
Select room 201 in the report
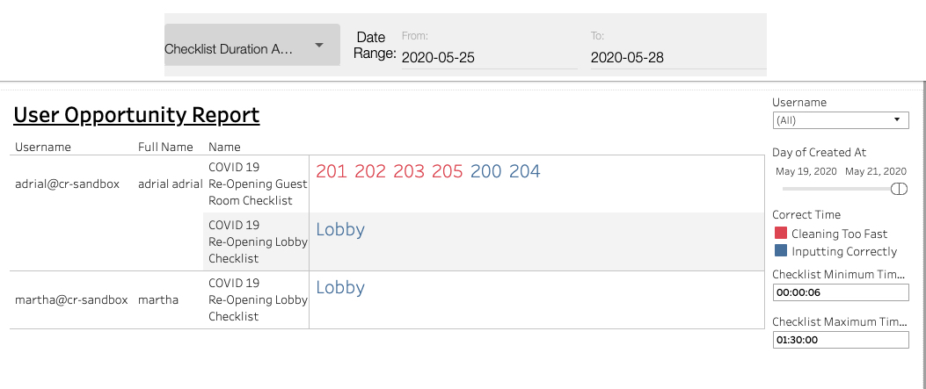click(x=332, y=172)
